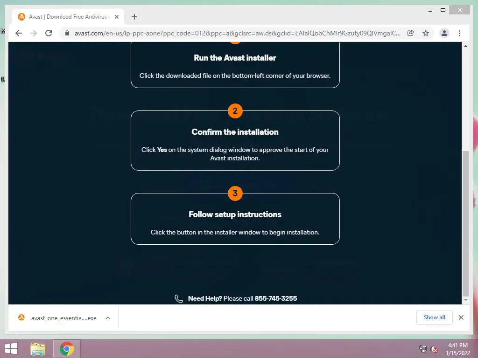Click the vertical scrollbar thumb
The image size is (478, 358).
click(465, 223)
